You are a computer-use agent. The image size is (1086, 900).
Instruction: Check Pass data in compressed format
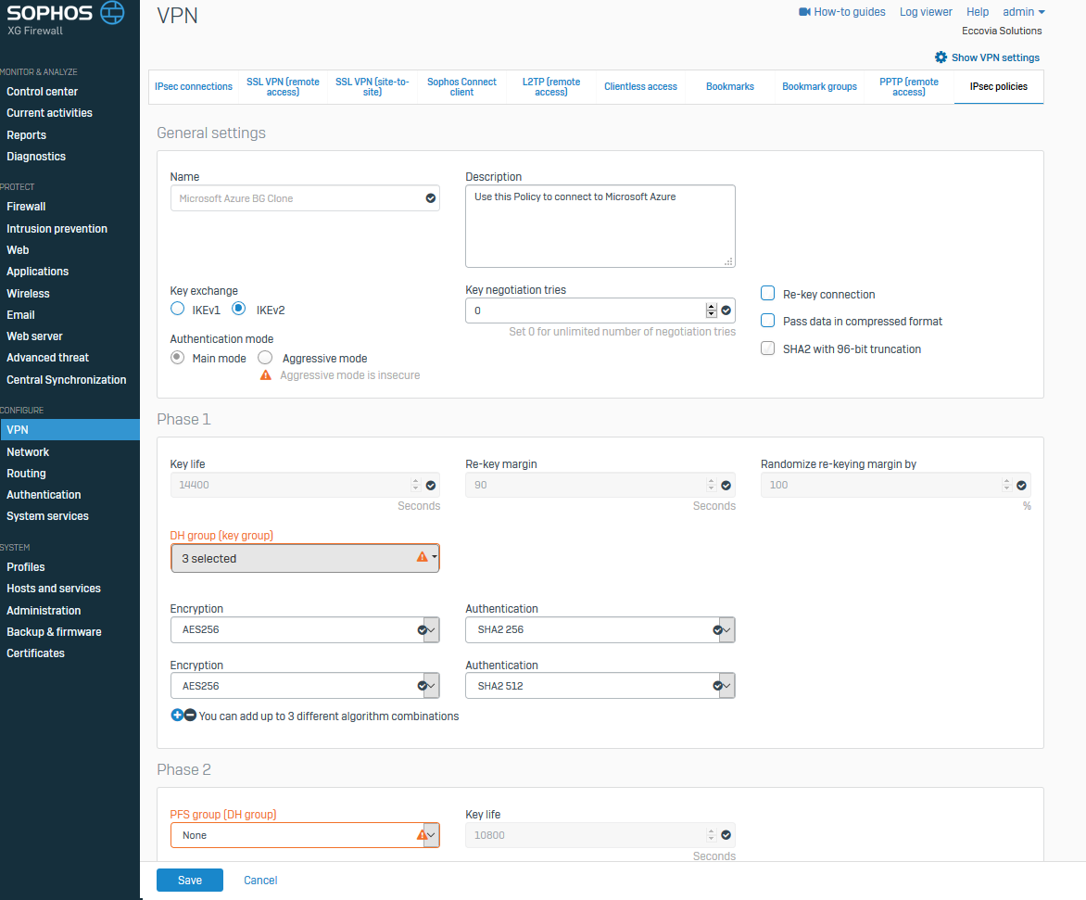point(767,321)
